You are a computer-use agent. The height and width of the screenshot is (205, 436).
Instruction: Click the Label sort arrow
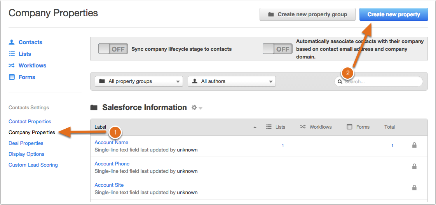[255, 127]
